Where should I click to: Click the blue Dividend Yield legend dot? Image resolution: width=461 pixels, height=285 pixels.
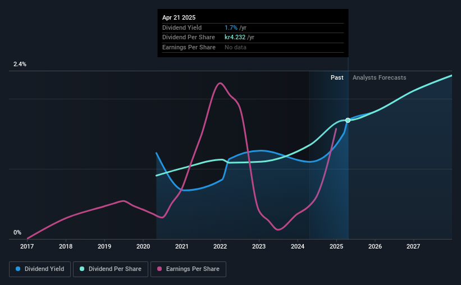[x=18, y=269]
